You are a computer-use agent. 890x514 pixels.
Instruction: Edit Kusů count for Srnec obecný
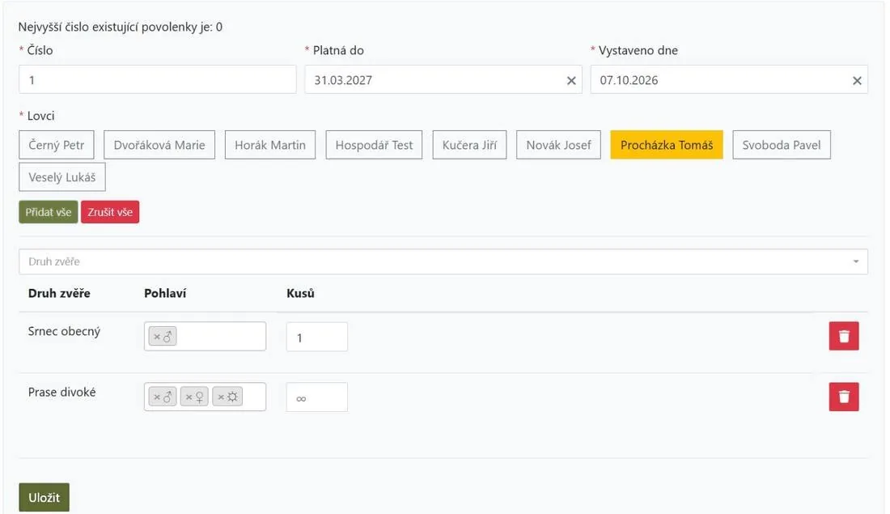pos(316,338)
